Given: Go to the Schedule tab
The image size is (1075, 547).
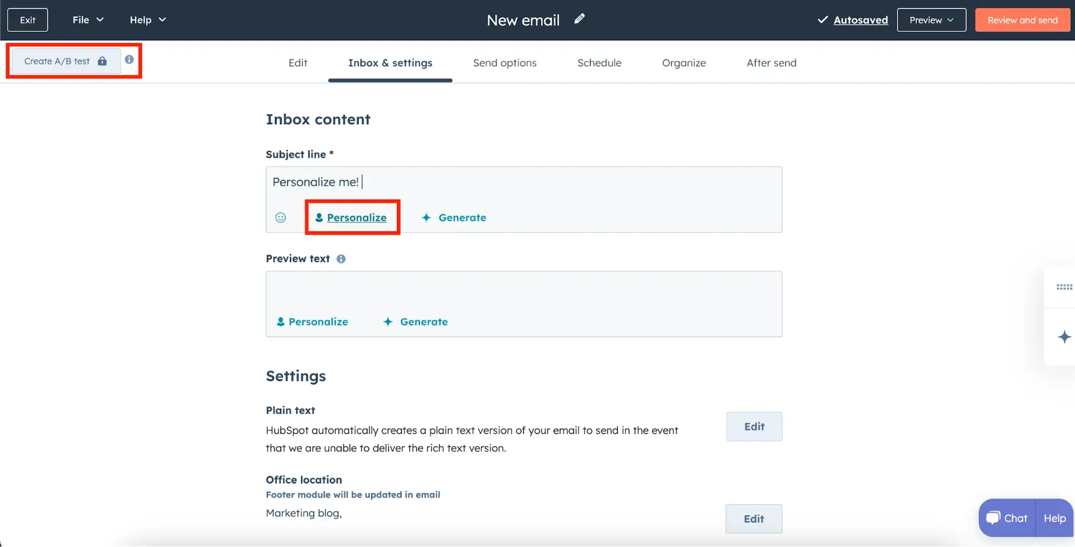Looking at the screenshot, I should (599, 63).
